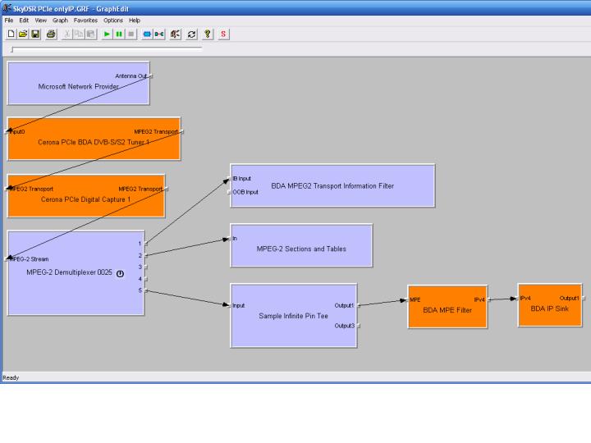Open the File menu
This screenshot has height=443, width=591.
[9, 21]
